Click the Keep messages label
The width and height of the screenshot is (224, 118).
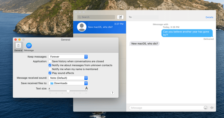pyautogui.click(x=37, y=57)
